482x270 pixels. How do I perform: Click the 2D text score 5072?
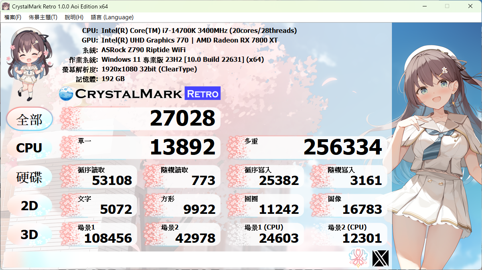point(116,209)
